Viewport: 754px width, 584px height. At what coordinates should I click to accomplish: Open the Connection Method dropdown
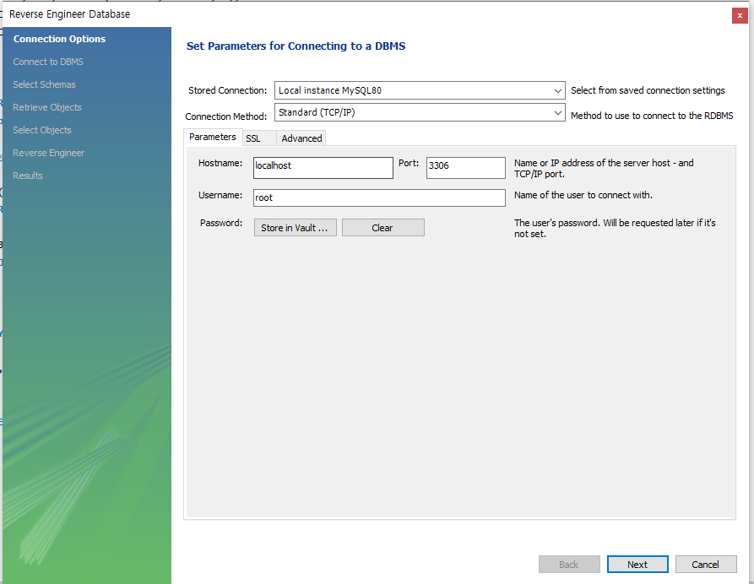(x=420, y=112)
